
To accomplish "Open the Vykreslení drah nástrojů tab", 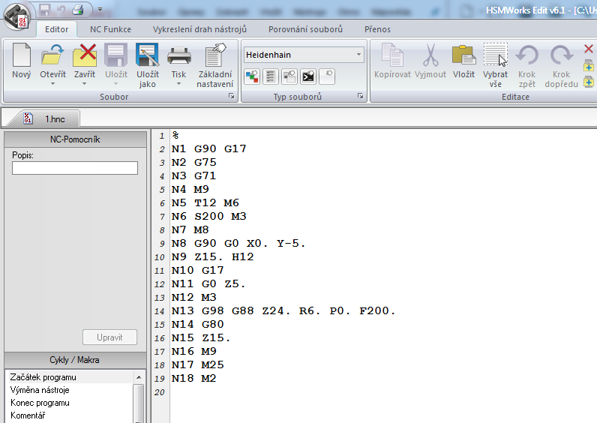I will tap(200, 29).
